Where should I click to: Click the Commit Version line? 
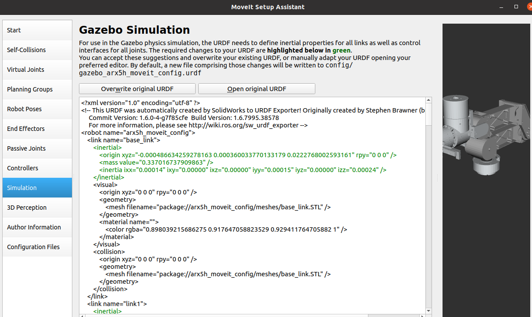[x=184, y=118]
